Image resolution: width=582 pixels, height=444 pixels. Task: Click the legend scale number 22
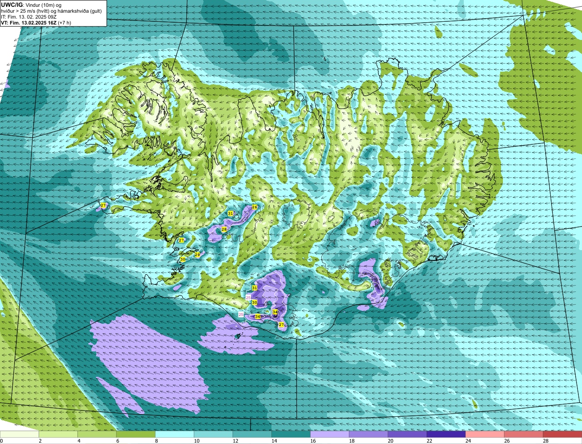[429, 441]
